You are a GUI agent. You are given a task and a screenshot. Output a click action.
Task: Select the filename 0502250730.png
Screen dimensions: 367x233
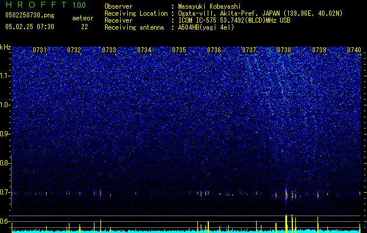coord(30,15)
